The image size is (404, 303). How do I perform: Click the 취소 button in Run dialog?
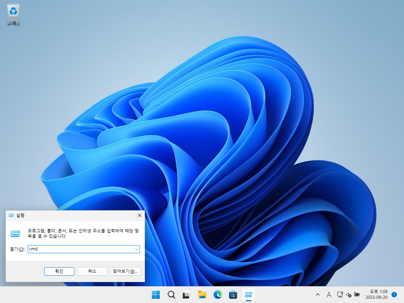click(92, 271)
